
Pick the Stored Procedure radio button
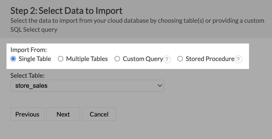tap(180, 59)
